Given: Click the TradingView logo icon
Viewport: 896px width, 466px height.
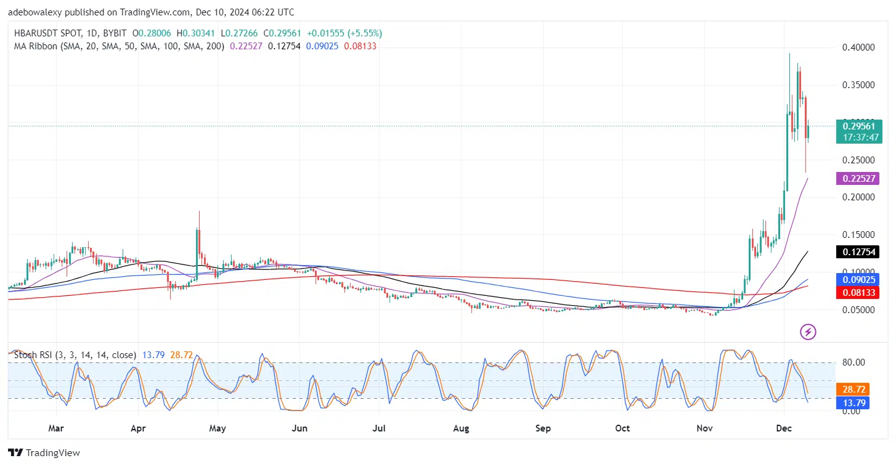Looking at the screenshot, I should 15,453.
